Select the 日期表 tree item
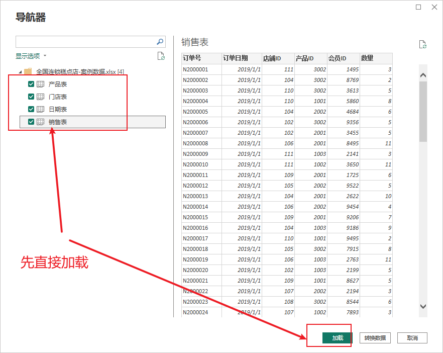 point(58,109)
